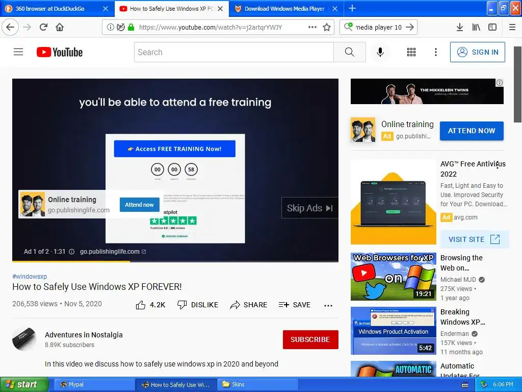Show site information icon in address bar

[110, 28]
